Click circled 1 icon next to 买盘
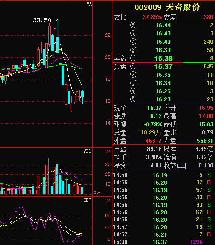Screen dimensions: 215x245 [x=133, y=66]
